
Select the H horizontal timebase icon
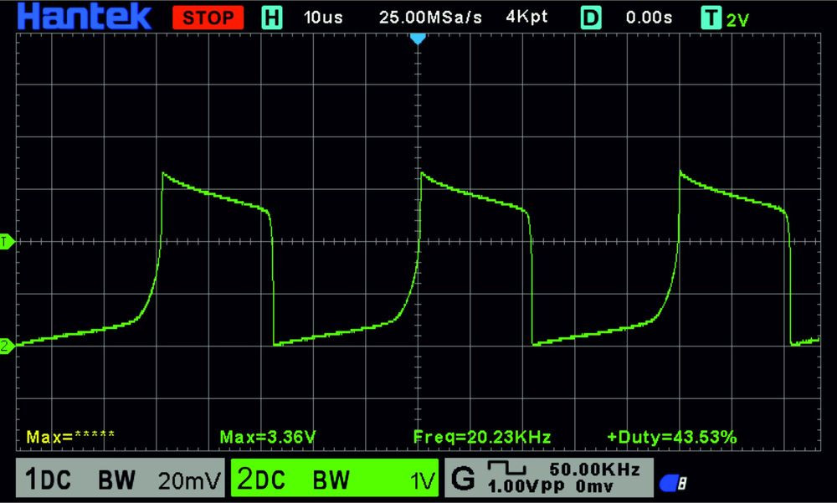coord(272,18)
